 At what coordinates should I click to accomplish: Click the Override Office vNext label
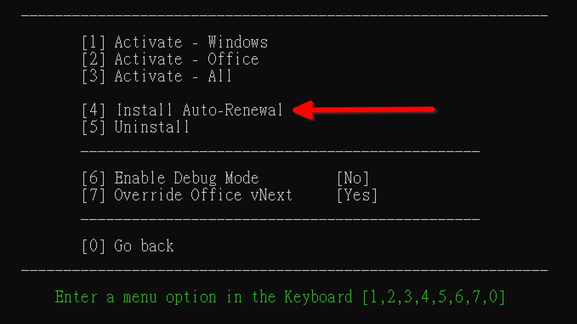point(203,195)
